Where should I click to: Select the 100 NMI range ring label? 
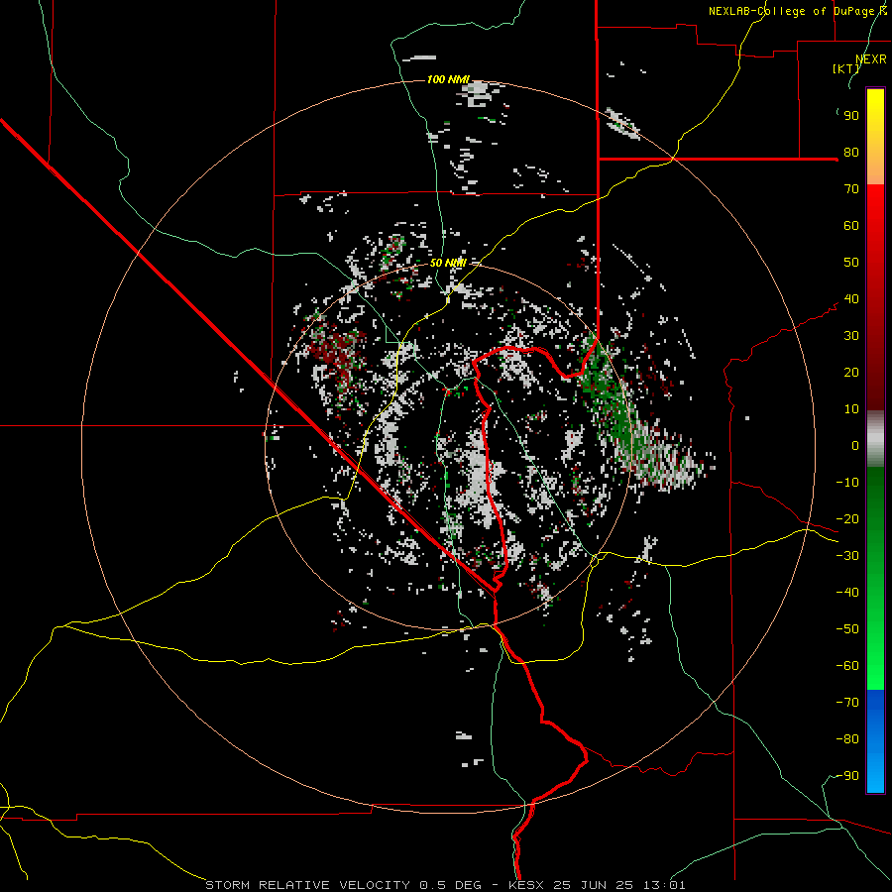(448, 79)
